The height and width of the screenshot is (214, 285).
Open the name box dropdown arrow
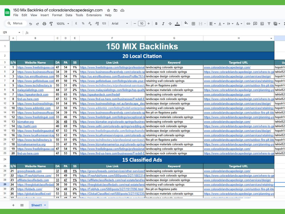pyautogui.click(x=19, y=33)
